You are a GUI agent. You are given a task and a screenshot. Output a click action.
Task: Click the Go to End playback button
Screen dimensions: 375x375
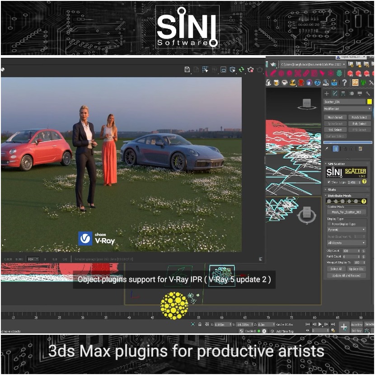333,324
